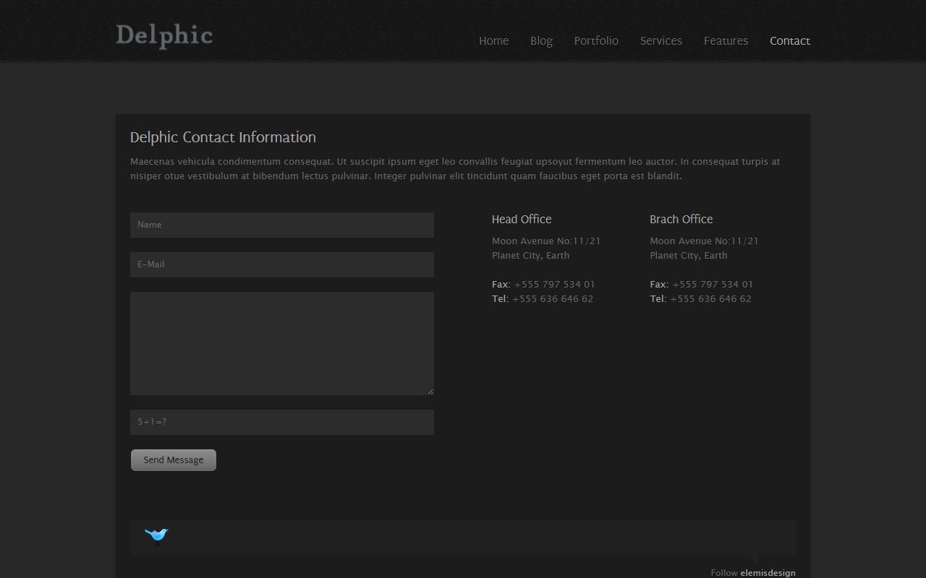The height and width of the screenshot is (578, 926).
Task: Click the Send Message button
Action: [174, 460]
